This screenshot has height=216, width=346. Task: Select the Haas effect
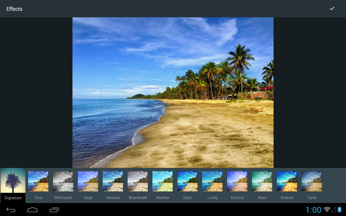point(262,181)
